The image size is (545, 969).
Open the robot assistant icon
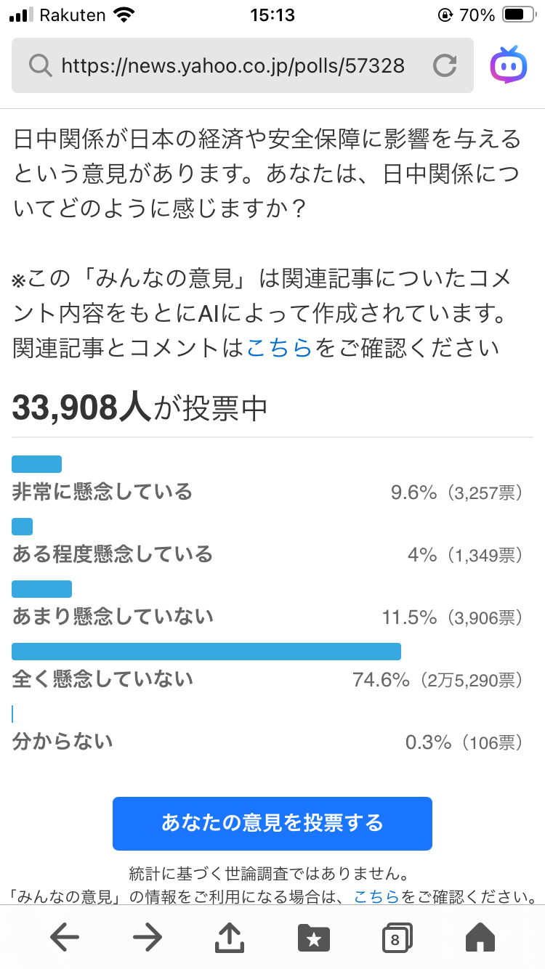pyautogui.click(x=509, y=65)
